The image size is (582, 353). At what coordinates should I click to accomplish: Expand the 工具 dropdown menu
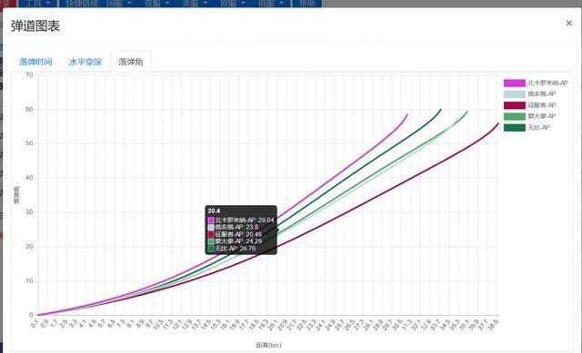click(x=37, y=4)
